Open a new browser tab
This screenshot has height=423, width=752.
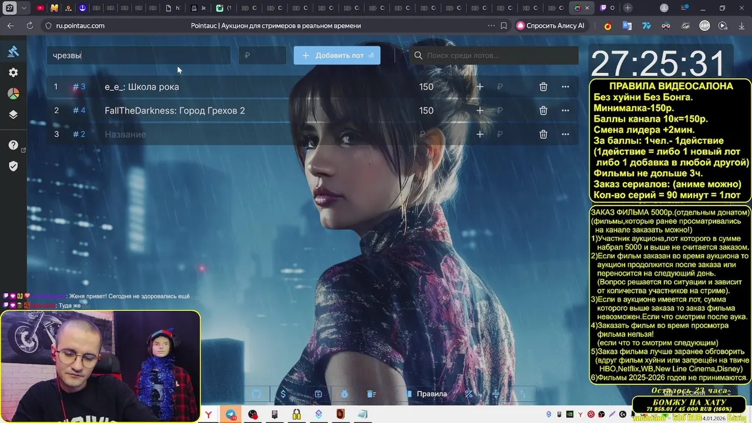pyautogui.click(x=627, y=8)
